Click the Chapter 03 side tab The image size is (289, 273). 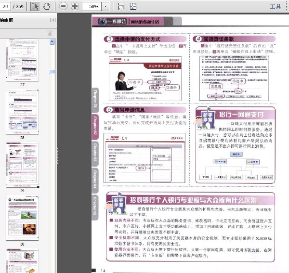click(95, 154)
